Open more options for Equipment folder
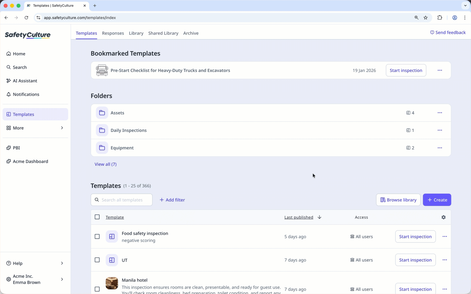471x294 pixels. click(x=440, y=148)
